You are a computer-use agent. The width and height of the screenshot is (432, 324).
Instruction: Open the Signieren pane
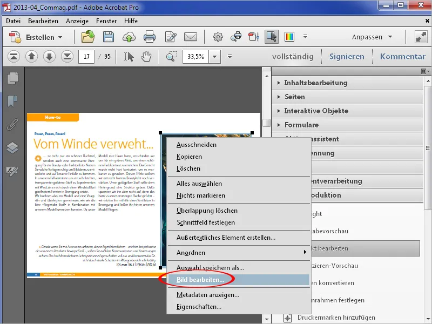tap(347, 57)
